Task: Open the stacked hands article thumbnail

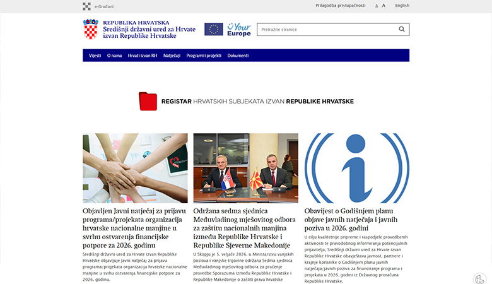Action: (135, 168)
